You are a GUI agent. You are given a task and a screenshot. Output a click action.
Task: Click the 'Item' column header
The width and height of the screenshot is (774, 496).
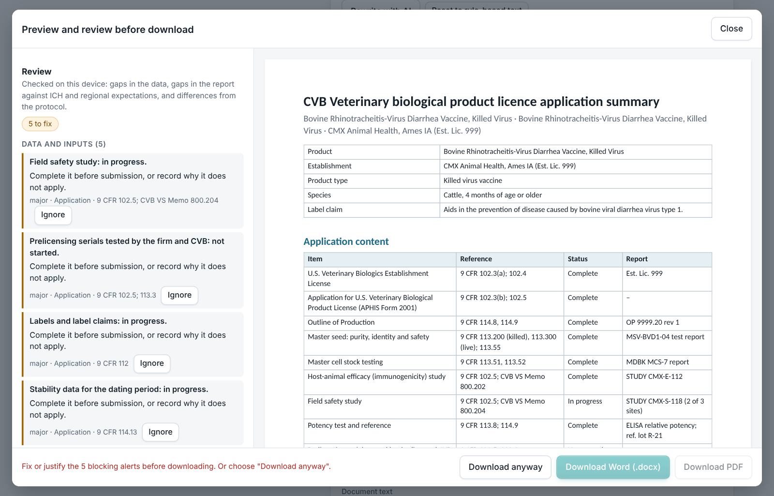point(380,259)
